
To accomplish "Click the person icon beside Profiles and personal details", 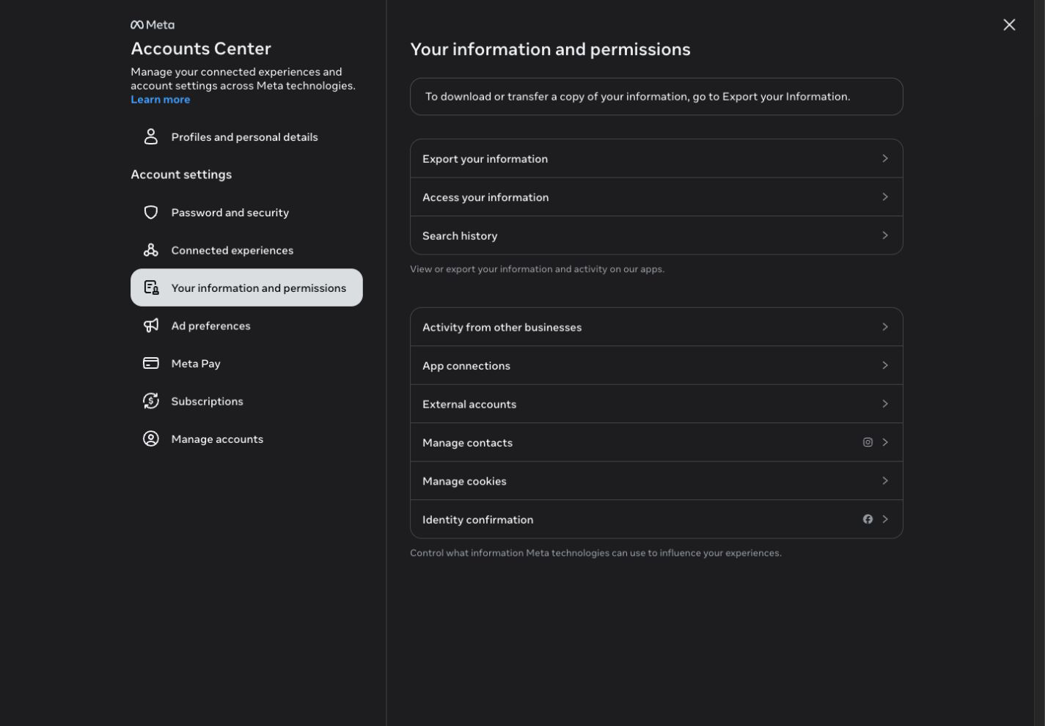I will tap(151, 136).
